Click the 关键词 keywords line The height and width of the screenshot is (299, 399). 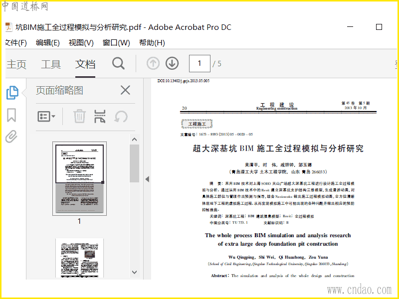(261, 216)
